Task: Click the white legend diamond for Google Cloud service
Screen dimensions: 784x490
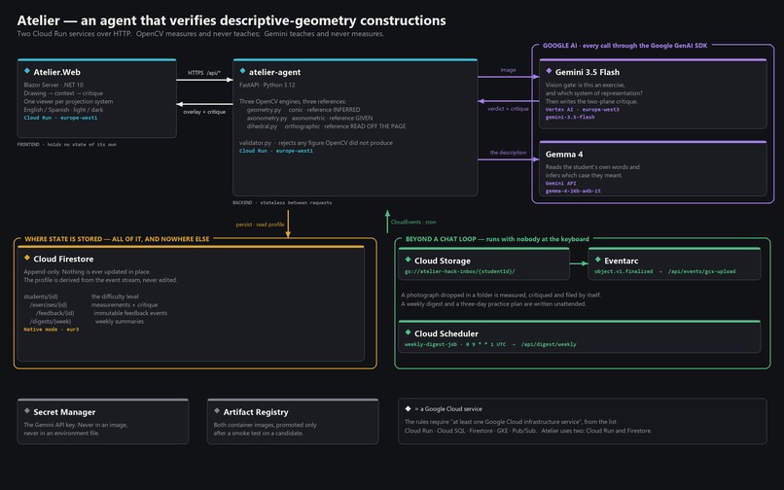Action: pos(408,408)
